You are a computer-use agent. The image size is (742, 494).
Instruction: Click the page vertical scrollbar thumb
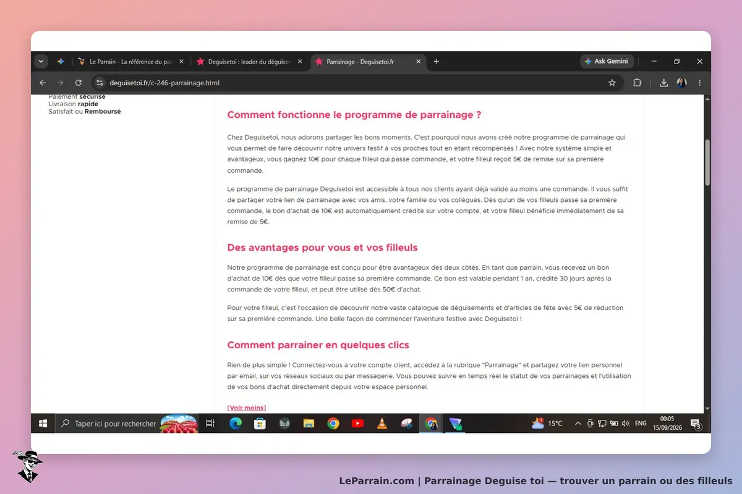click(x=707, y=162)
